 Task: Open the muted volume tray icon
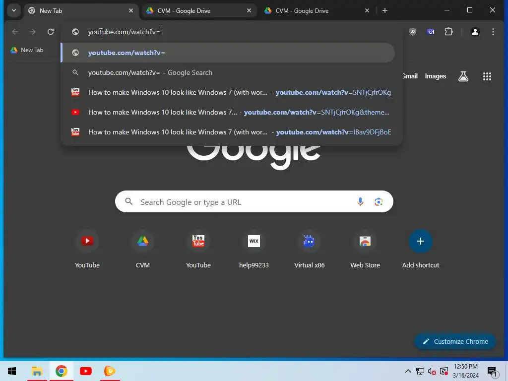[432, 371]
